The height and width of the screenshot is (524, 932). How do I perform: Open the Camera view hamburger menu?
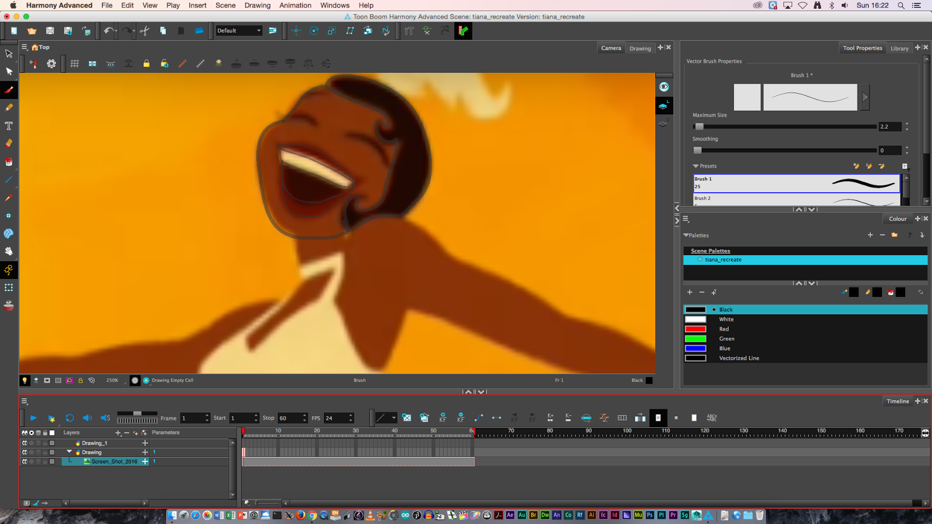pos(24,47)
